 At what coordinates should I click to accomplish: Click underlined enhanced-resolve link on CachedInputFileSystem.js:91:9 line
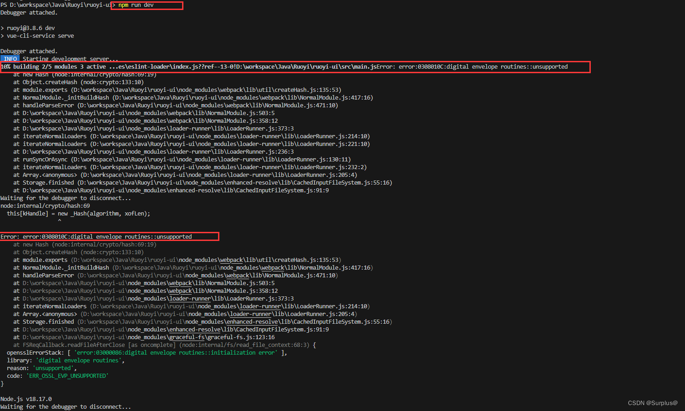[x=195, y=330]
